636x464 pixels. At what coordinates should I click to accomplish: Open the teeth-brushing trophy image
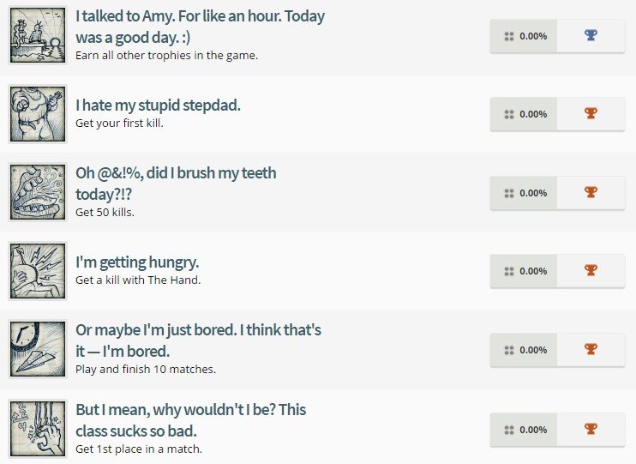tap(37, 193)
